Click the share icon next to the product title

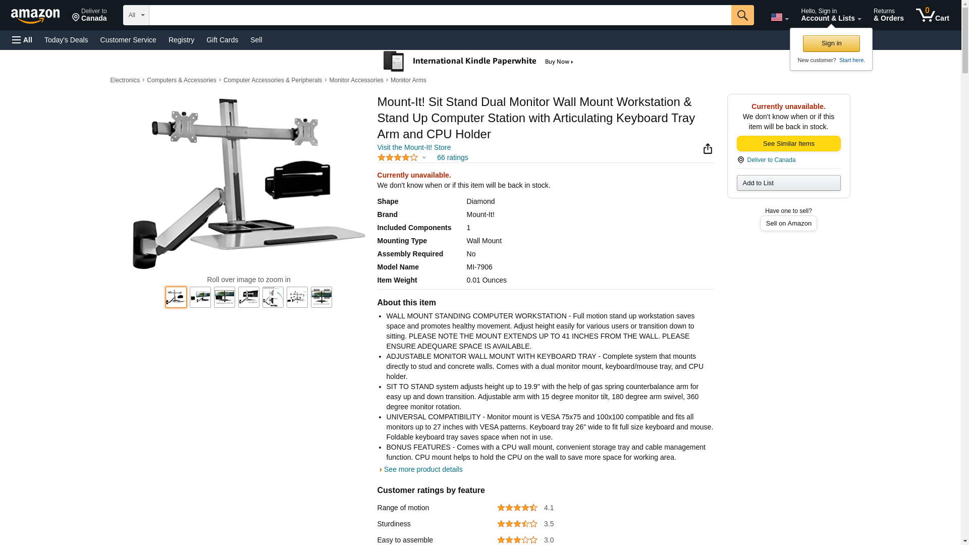[x=708, y=148]
